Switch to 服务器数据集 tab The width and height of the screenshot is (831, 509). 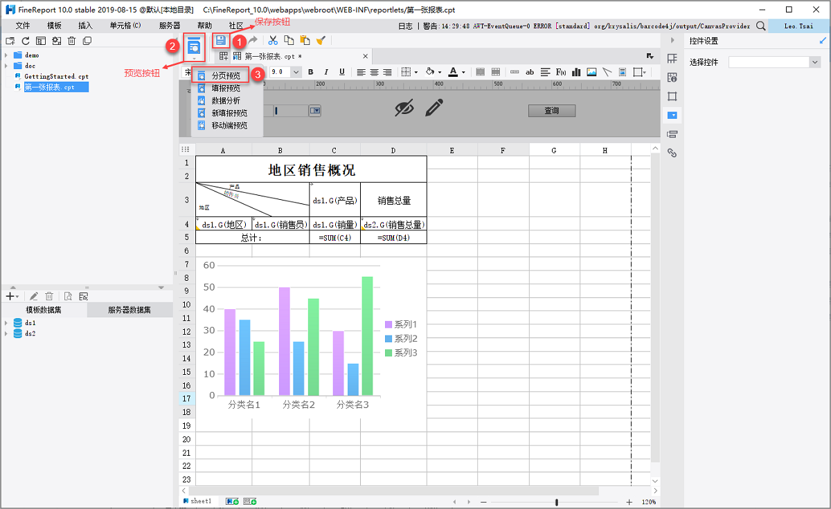click(x=130, y=311)
